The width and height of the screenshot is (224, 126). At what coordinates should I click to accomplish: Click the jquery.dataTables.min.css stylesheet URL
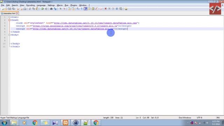pyautogui.click(x=95, y=23)
